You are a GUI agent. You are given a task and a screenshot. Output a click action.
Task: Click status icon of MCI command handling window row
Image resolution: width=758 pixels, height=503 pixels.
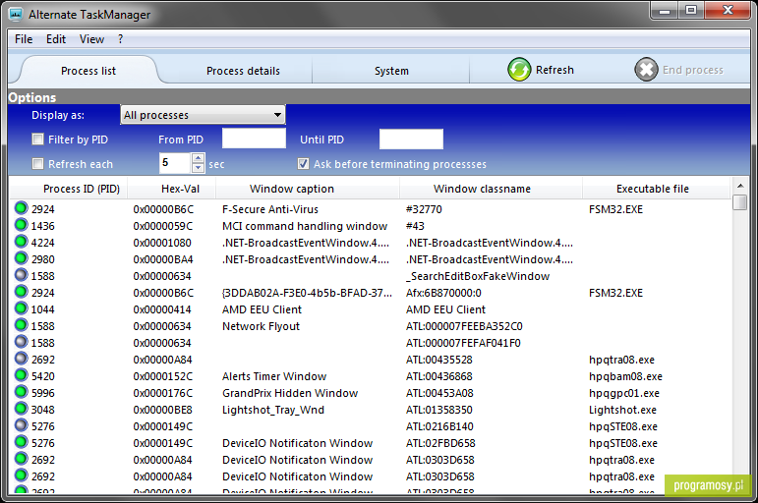[21, 225]
